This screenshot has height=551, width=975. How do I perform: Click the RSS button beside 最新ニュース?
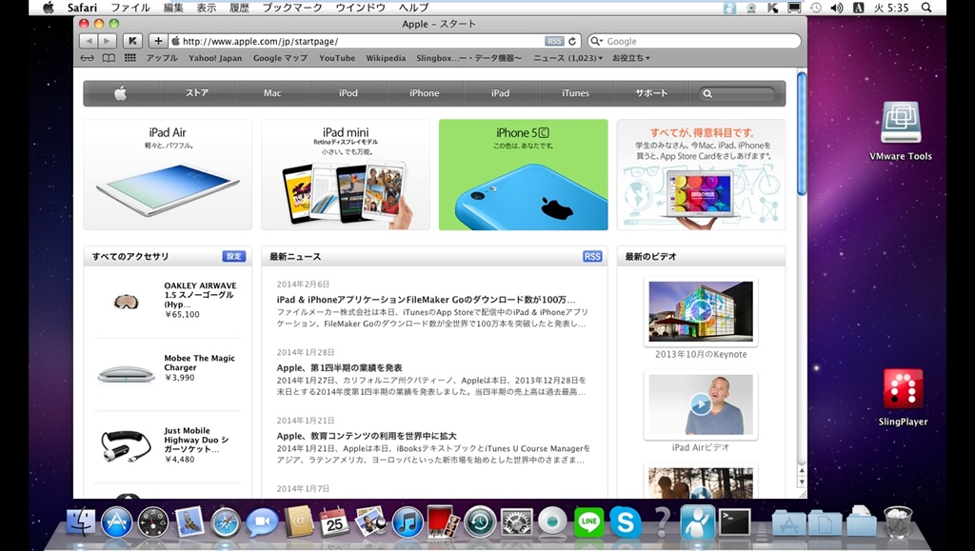[x=592, y=256]
